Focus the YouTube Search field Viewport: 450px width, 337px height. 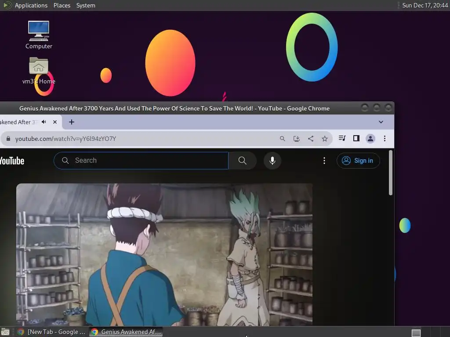point(141,161)
